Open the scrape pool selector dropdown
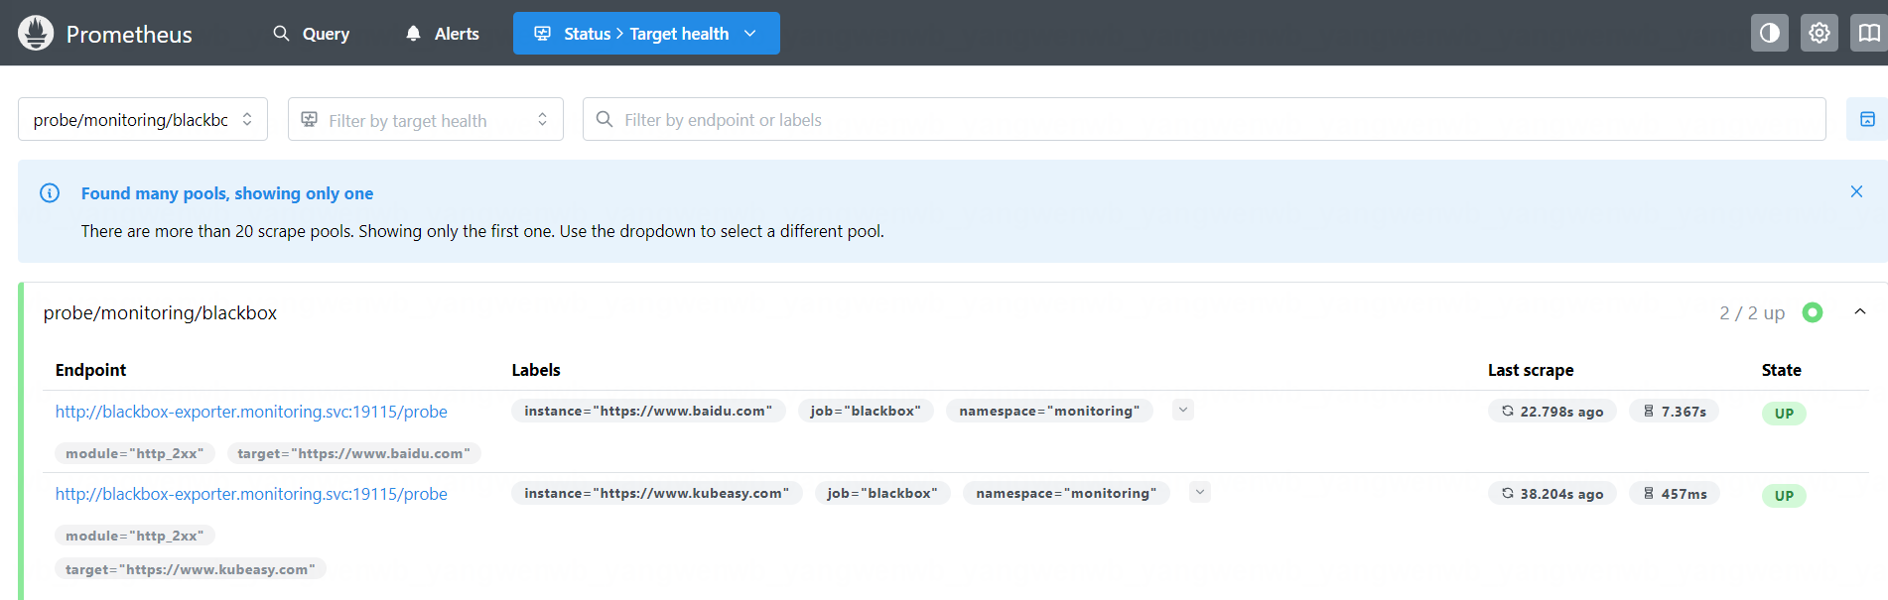 (143, 120)
